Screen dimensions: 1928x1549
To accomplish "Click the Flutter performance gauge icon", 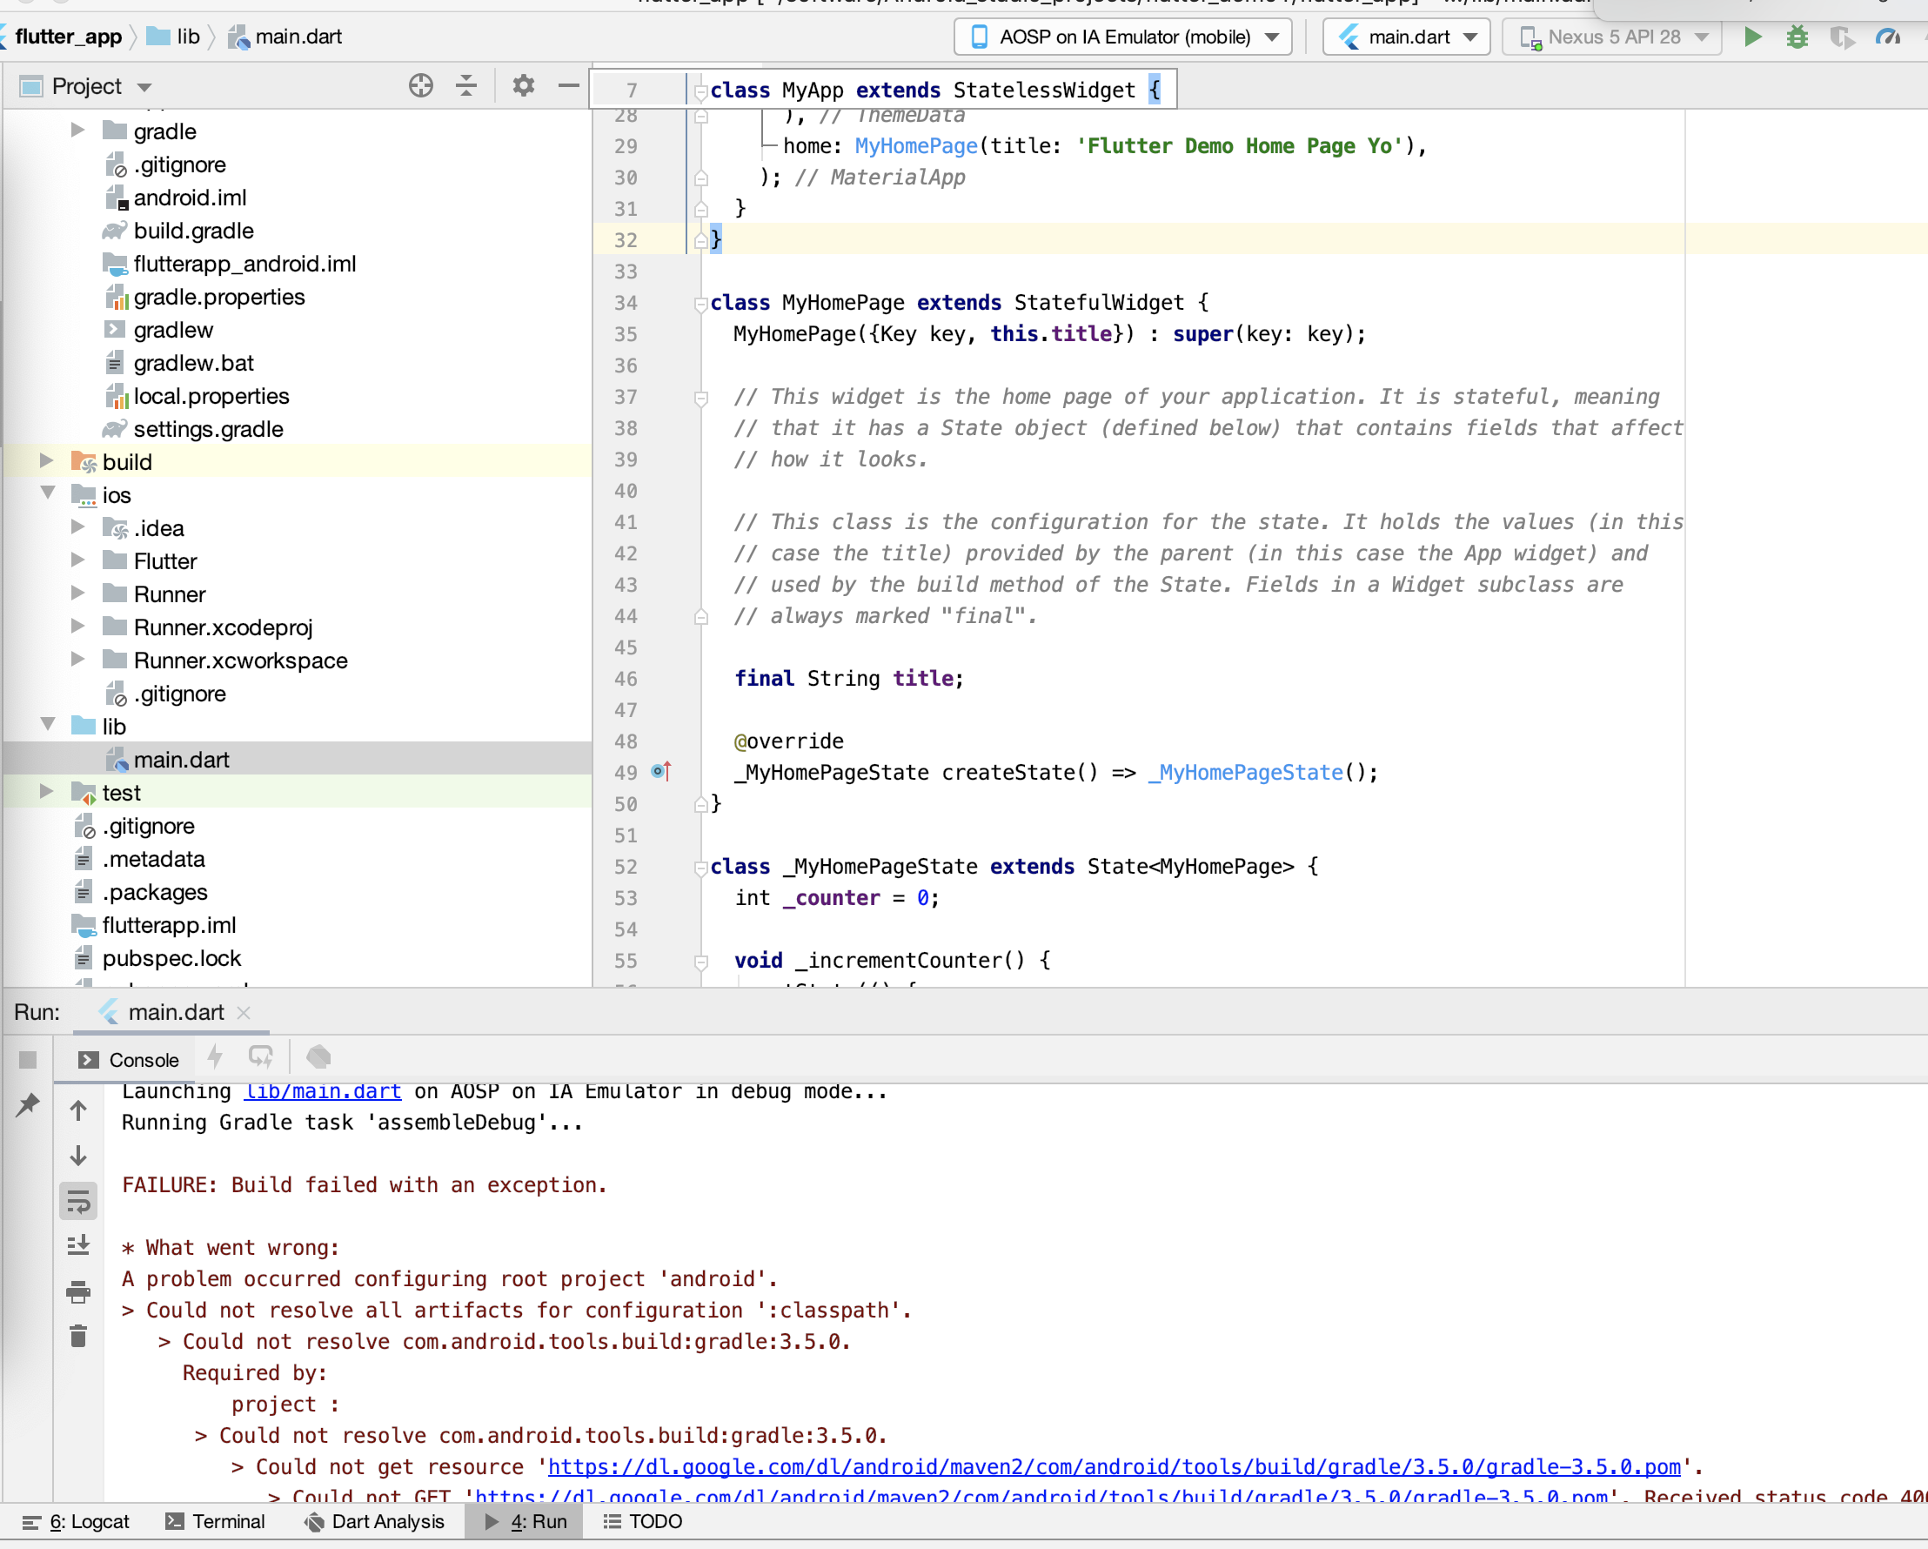I will pos(1888,37).
